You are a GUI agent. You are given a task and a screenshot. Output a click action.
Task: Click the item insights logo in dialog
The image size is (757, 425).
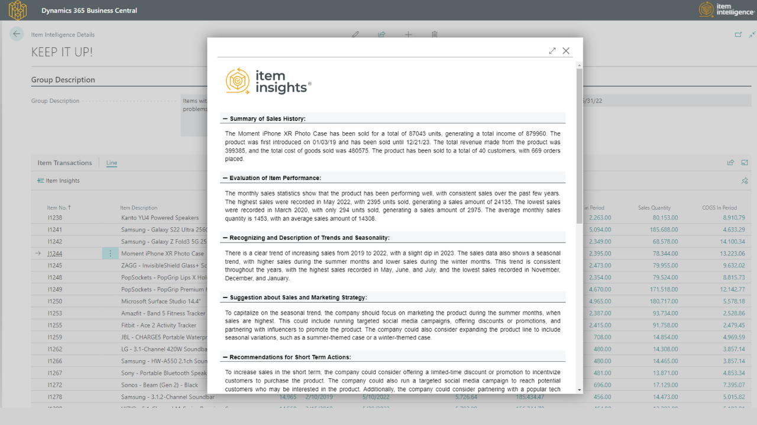268,81
